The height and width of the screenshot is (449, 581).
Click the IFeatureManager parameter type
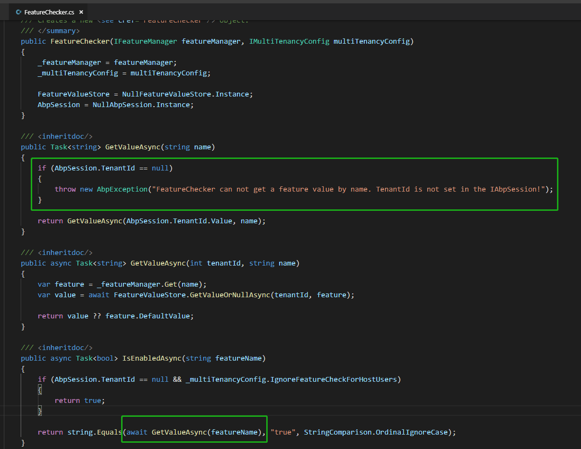(x=145, y=41)
